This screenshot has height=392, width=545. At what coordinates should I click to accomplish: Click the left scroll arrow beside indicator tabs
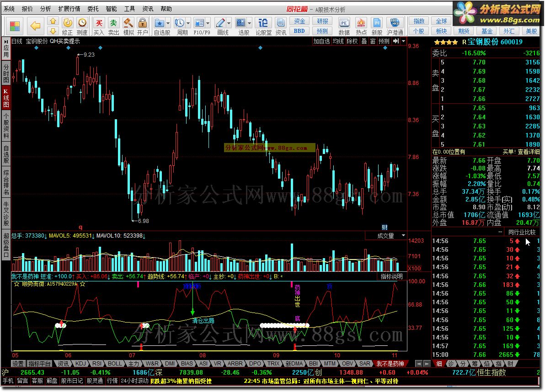click(419, 364)
